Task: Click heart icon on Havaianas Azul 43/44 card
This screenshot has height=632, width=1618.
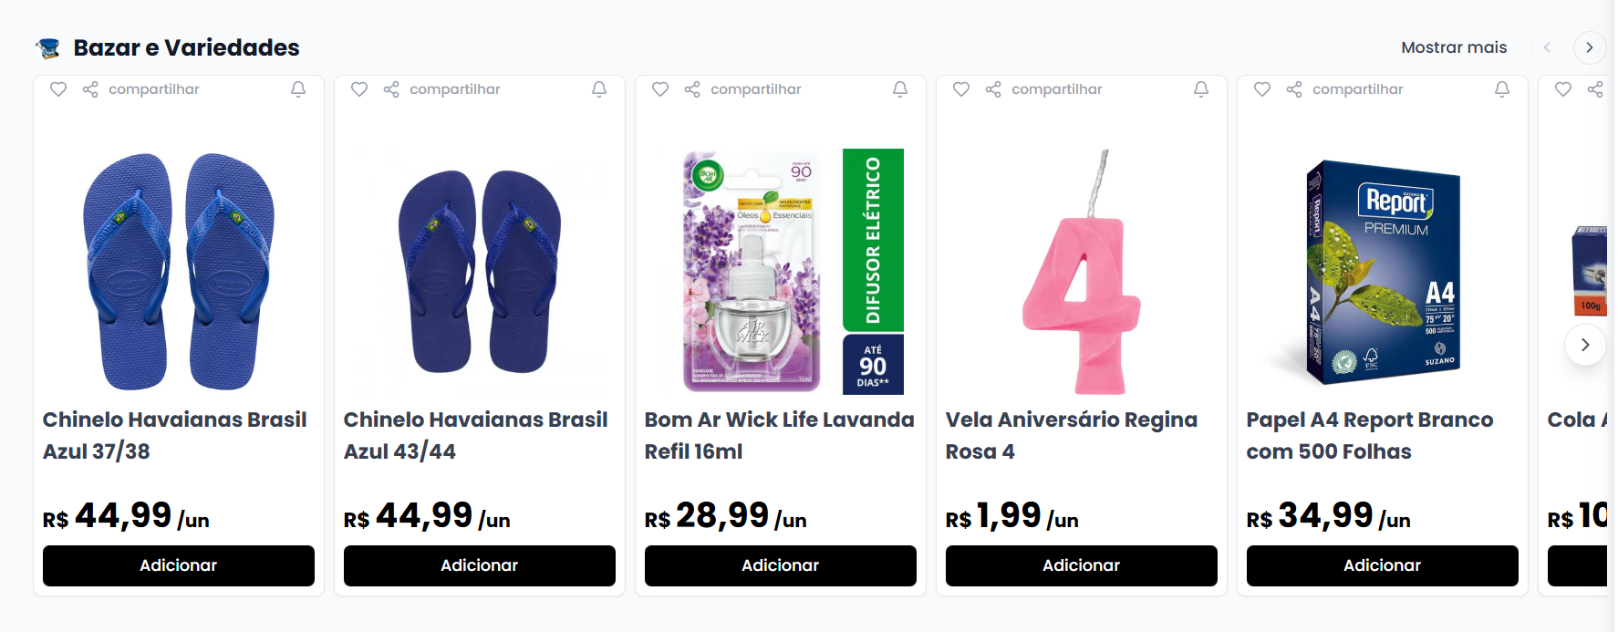Action: pos(359,89)
